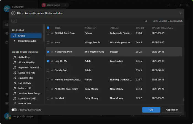Sort by the KÜNSTLER column header
Viewport: 193px width, 124px height.
point(91,28)
